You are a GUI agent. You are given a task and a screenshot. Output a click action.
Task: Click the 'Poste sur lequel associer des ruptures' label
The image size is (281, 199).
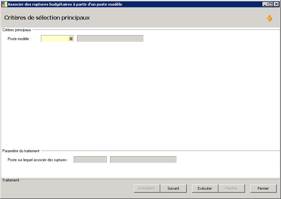38,160
